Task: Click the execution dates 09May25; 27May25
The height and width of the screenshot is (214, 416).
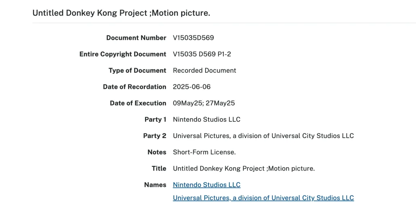Action: click(204, 103)
